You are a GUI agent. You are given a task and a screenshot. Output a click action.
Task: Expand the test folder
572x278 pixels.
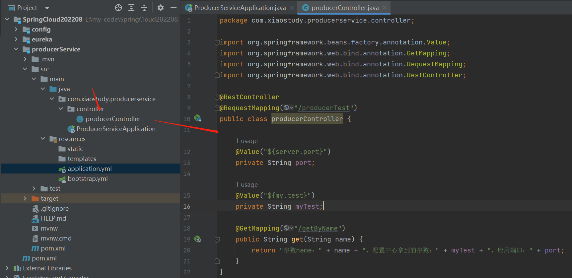(x=34, y=188)
